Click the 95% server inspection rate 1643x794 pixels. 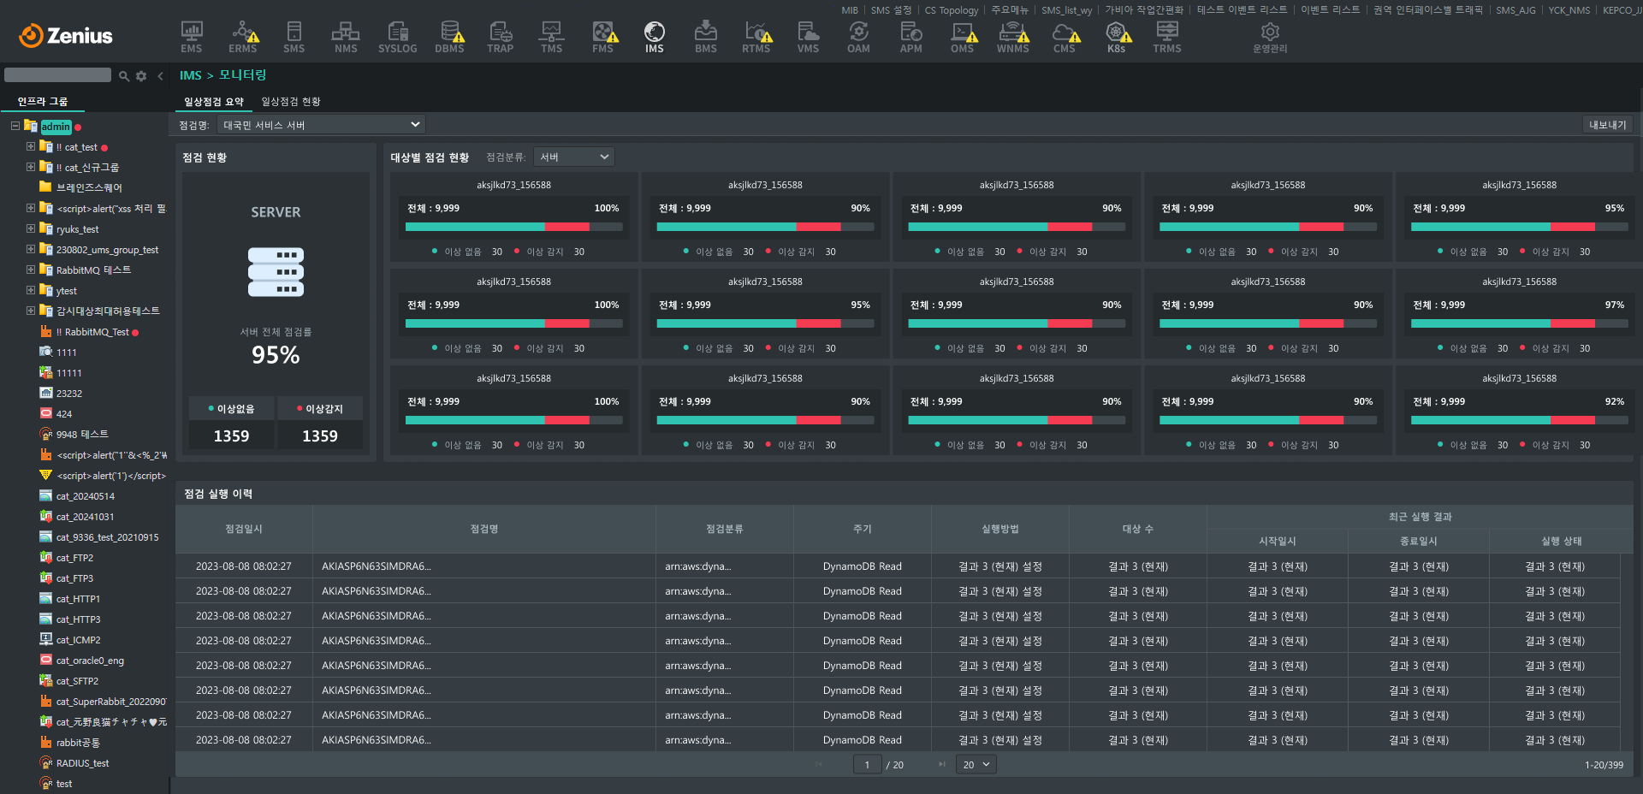click(276, 355)
